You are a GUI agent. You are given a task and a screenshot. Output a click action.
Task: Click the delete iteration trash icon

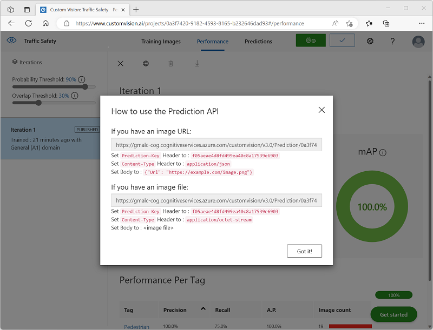[x=171, y=64]
